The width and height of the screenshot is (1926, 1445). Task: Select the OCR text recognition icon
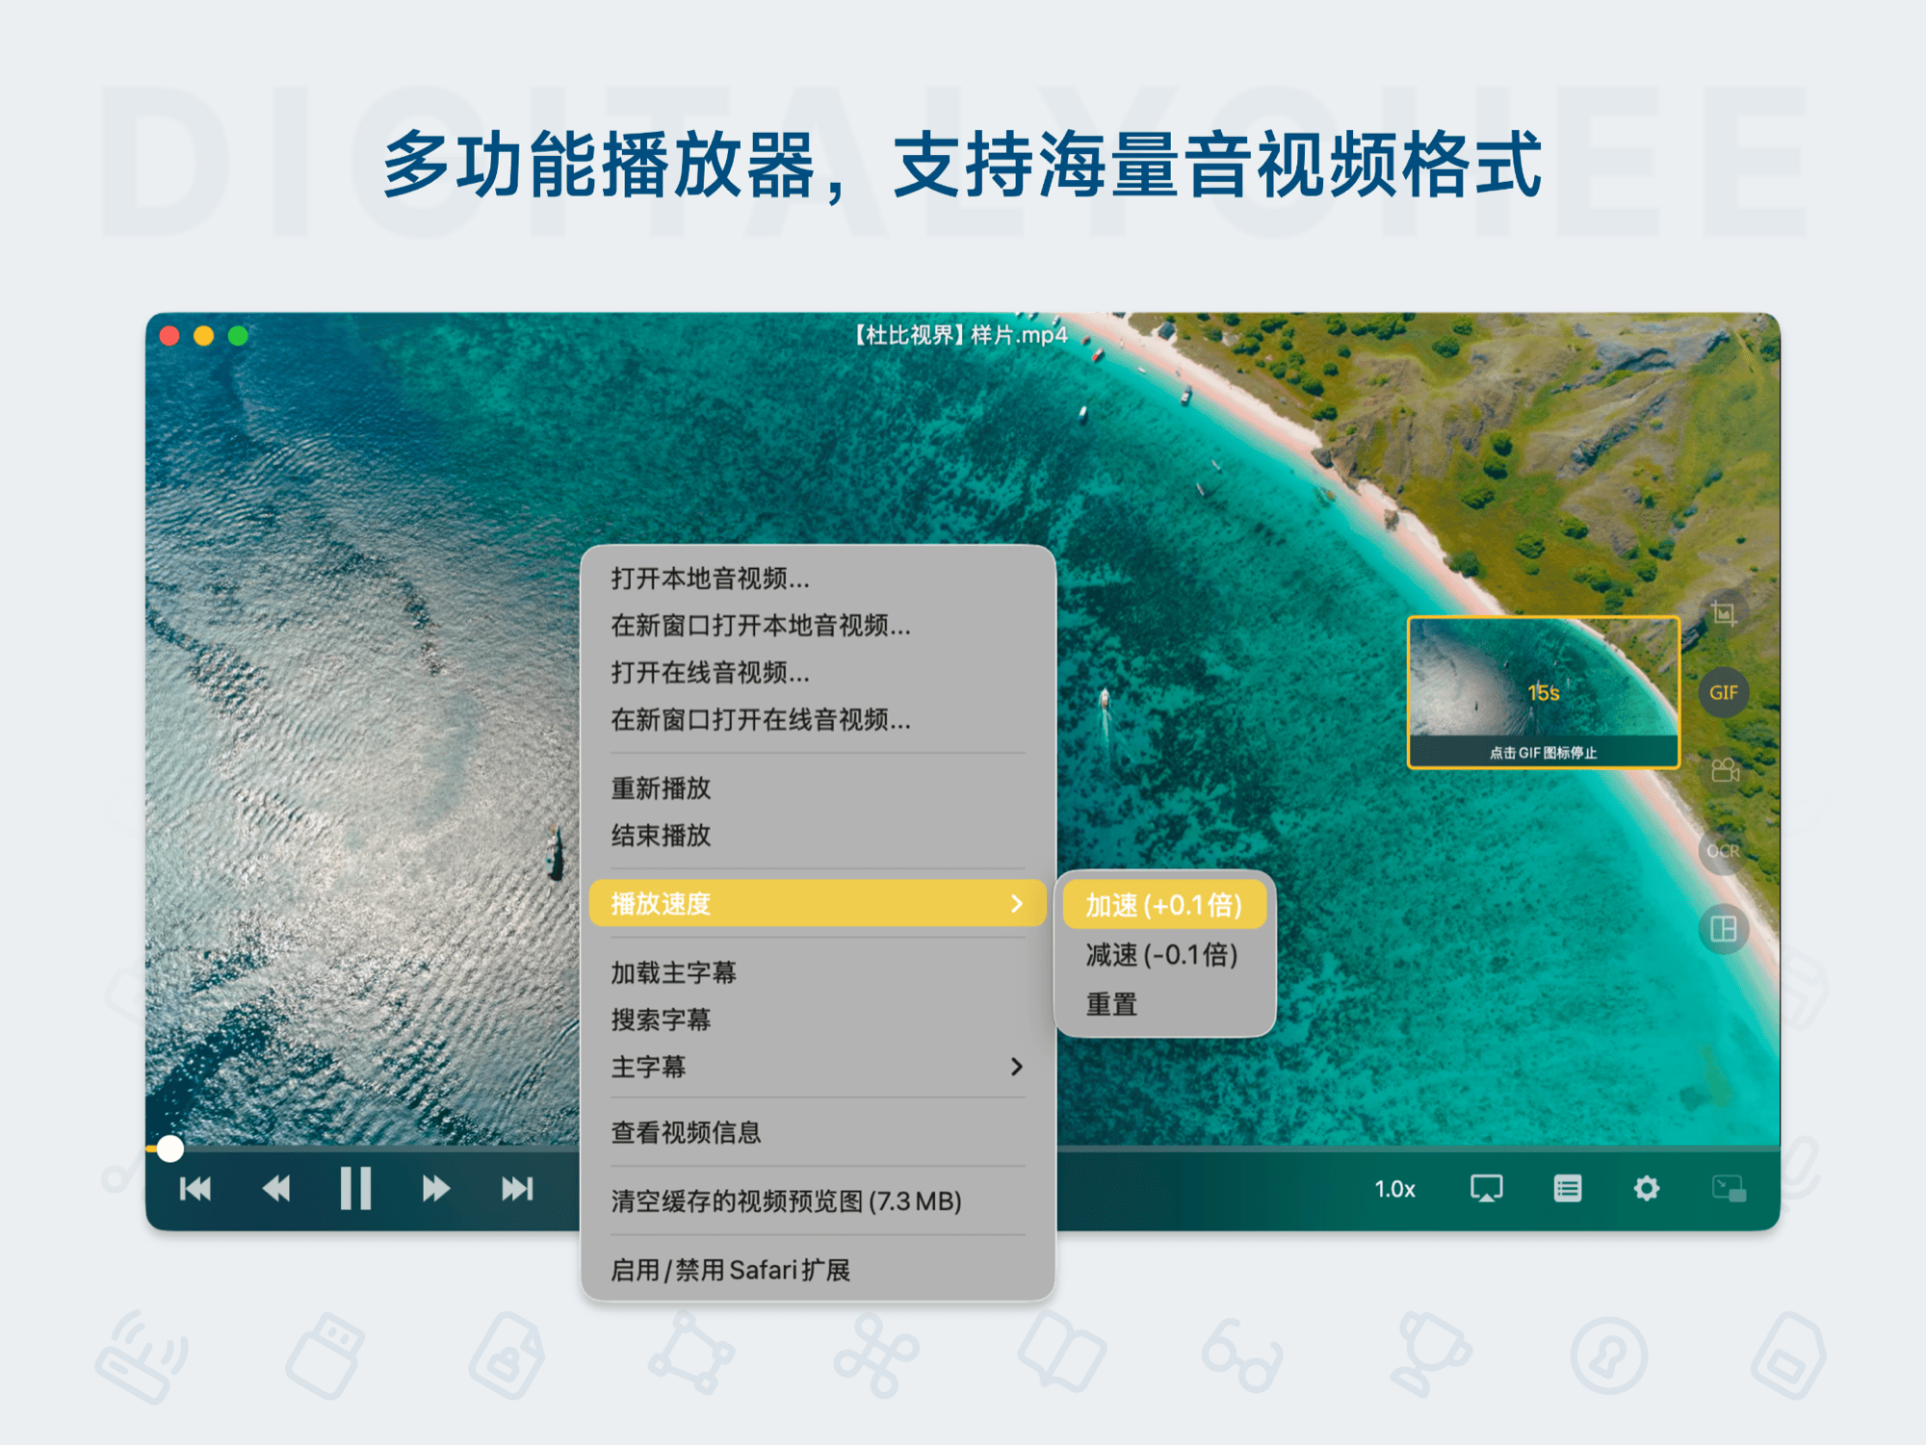click(1723, 849)
